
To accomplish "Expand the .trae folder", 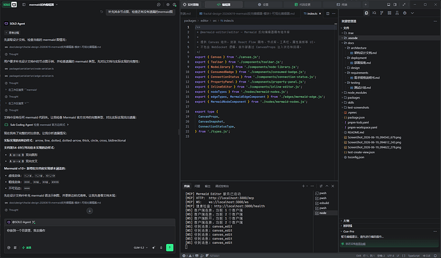I will point(389,33).
